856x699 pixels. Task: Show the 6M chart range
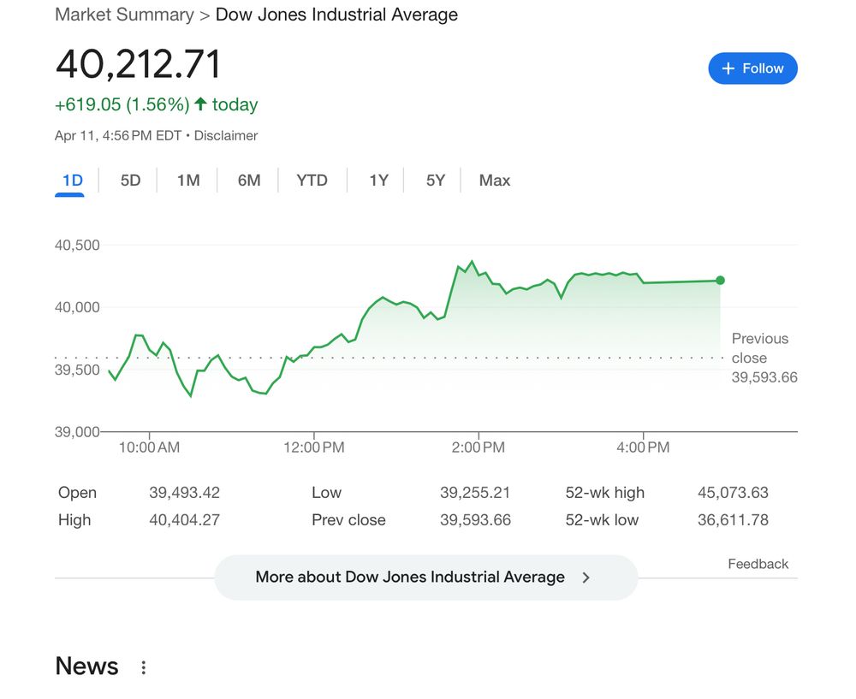(x=249, y=181)
